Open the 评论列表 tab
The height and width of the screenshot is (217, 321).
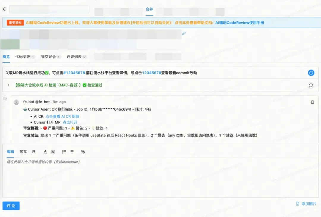point(76,57)
